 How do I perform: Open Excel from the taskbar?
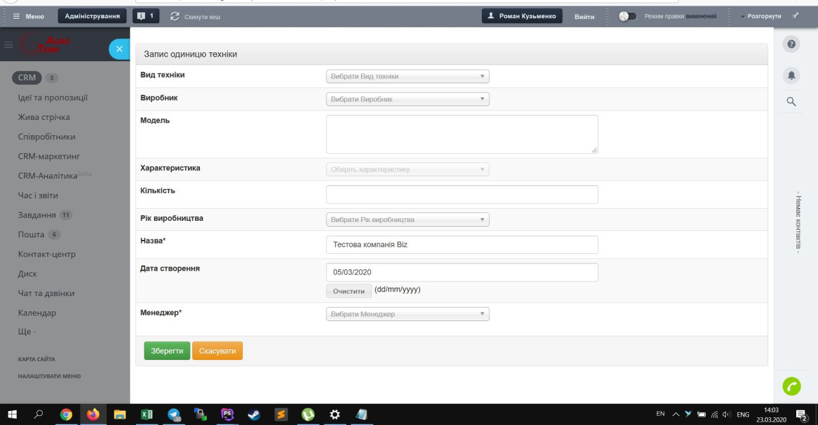coord(147,415)
